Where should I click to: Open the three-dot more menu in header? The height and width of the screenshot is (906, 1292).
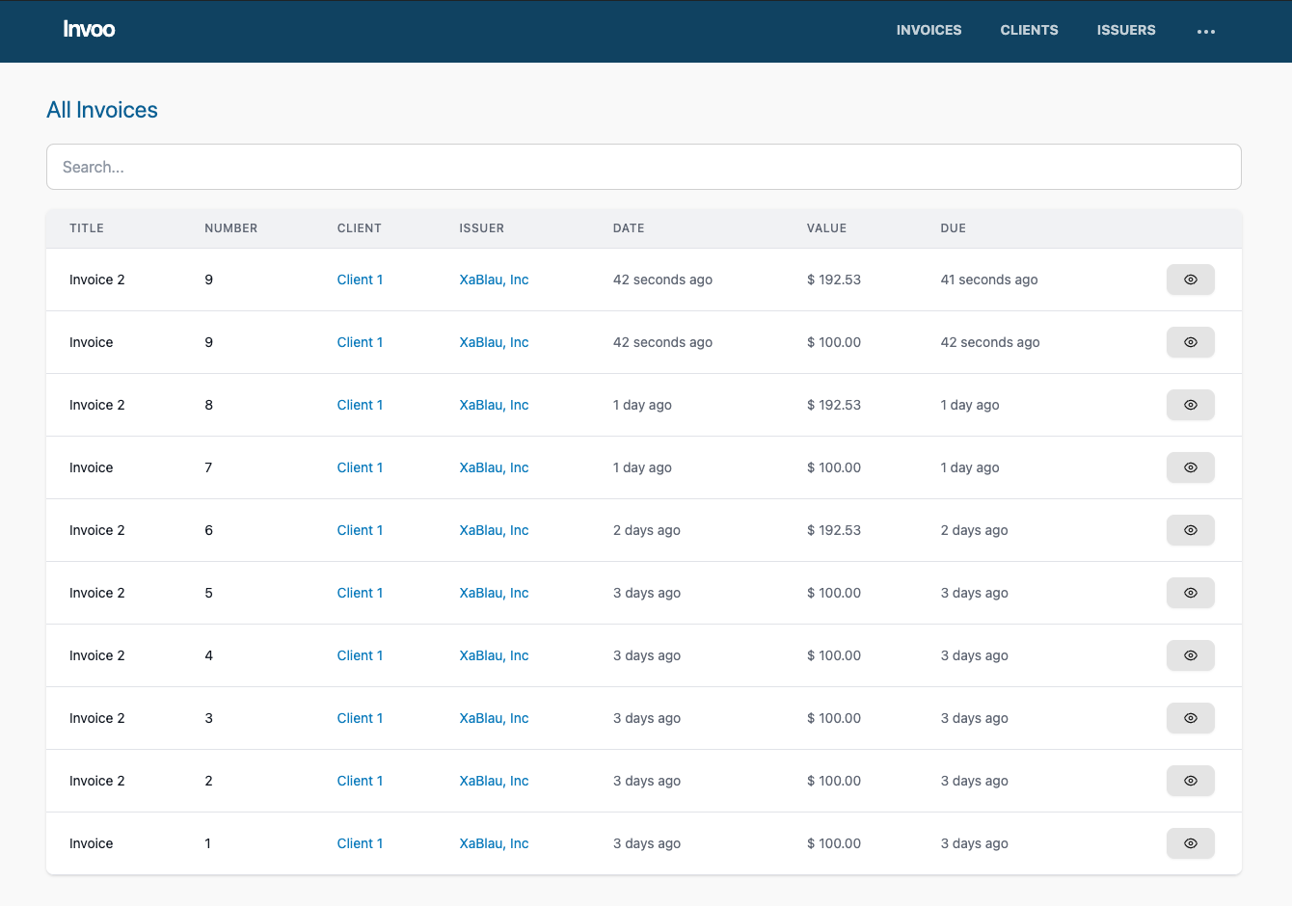(1205, 31)
